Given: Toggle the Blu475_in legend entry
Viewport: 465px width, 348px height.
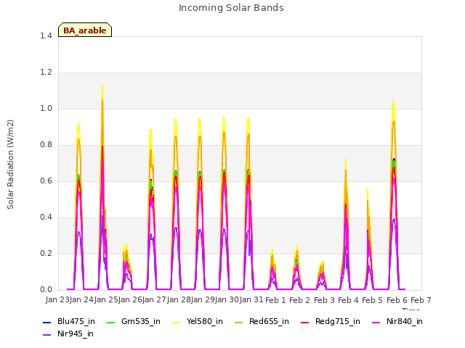Looking at the screenshot, I should 69,321.
